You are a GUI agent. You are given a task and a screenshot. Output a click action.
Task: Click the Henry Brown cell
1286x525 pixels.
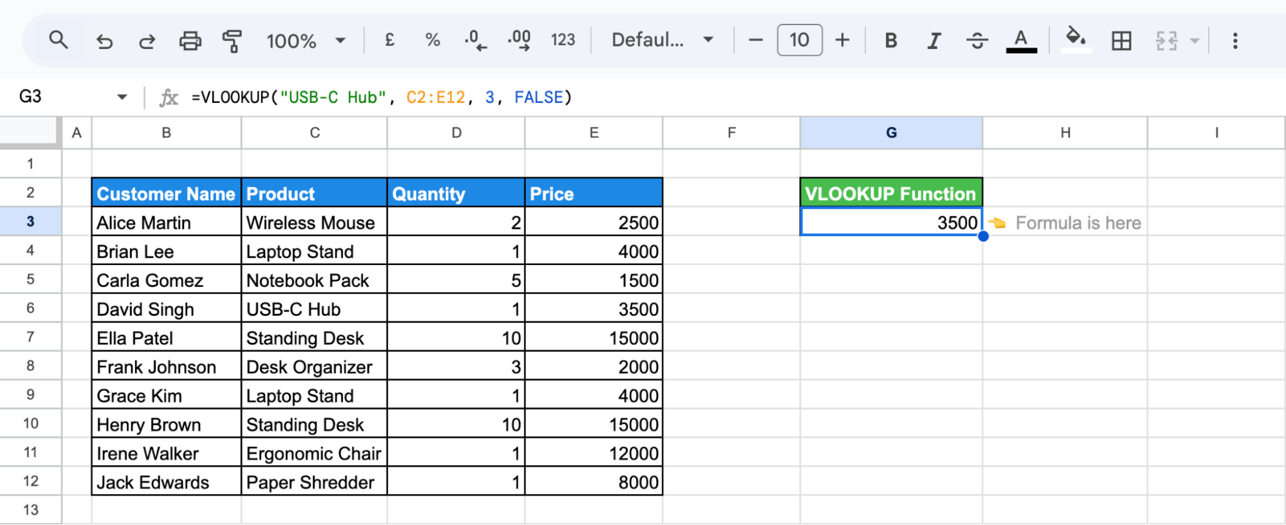(167, 424)
